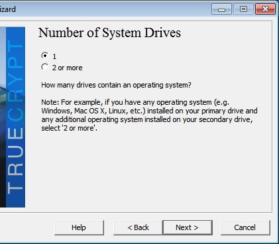
Task: Close the wizard window with X
Action: pos(265,9)
